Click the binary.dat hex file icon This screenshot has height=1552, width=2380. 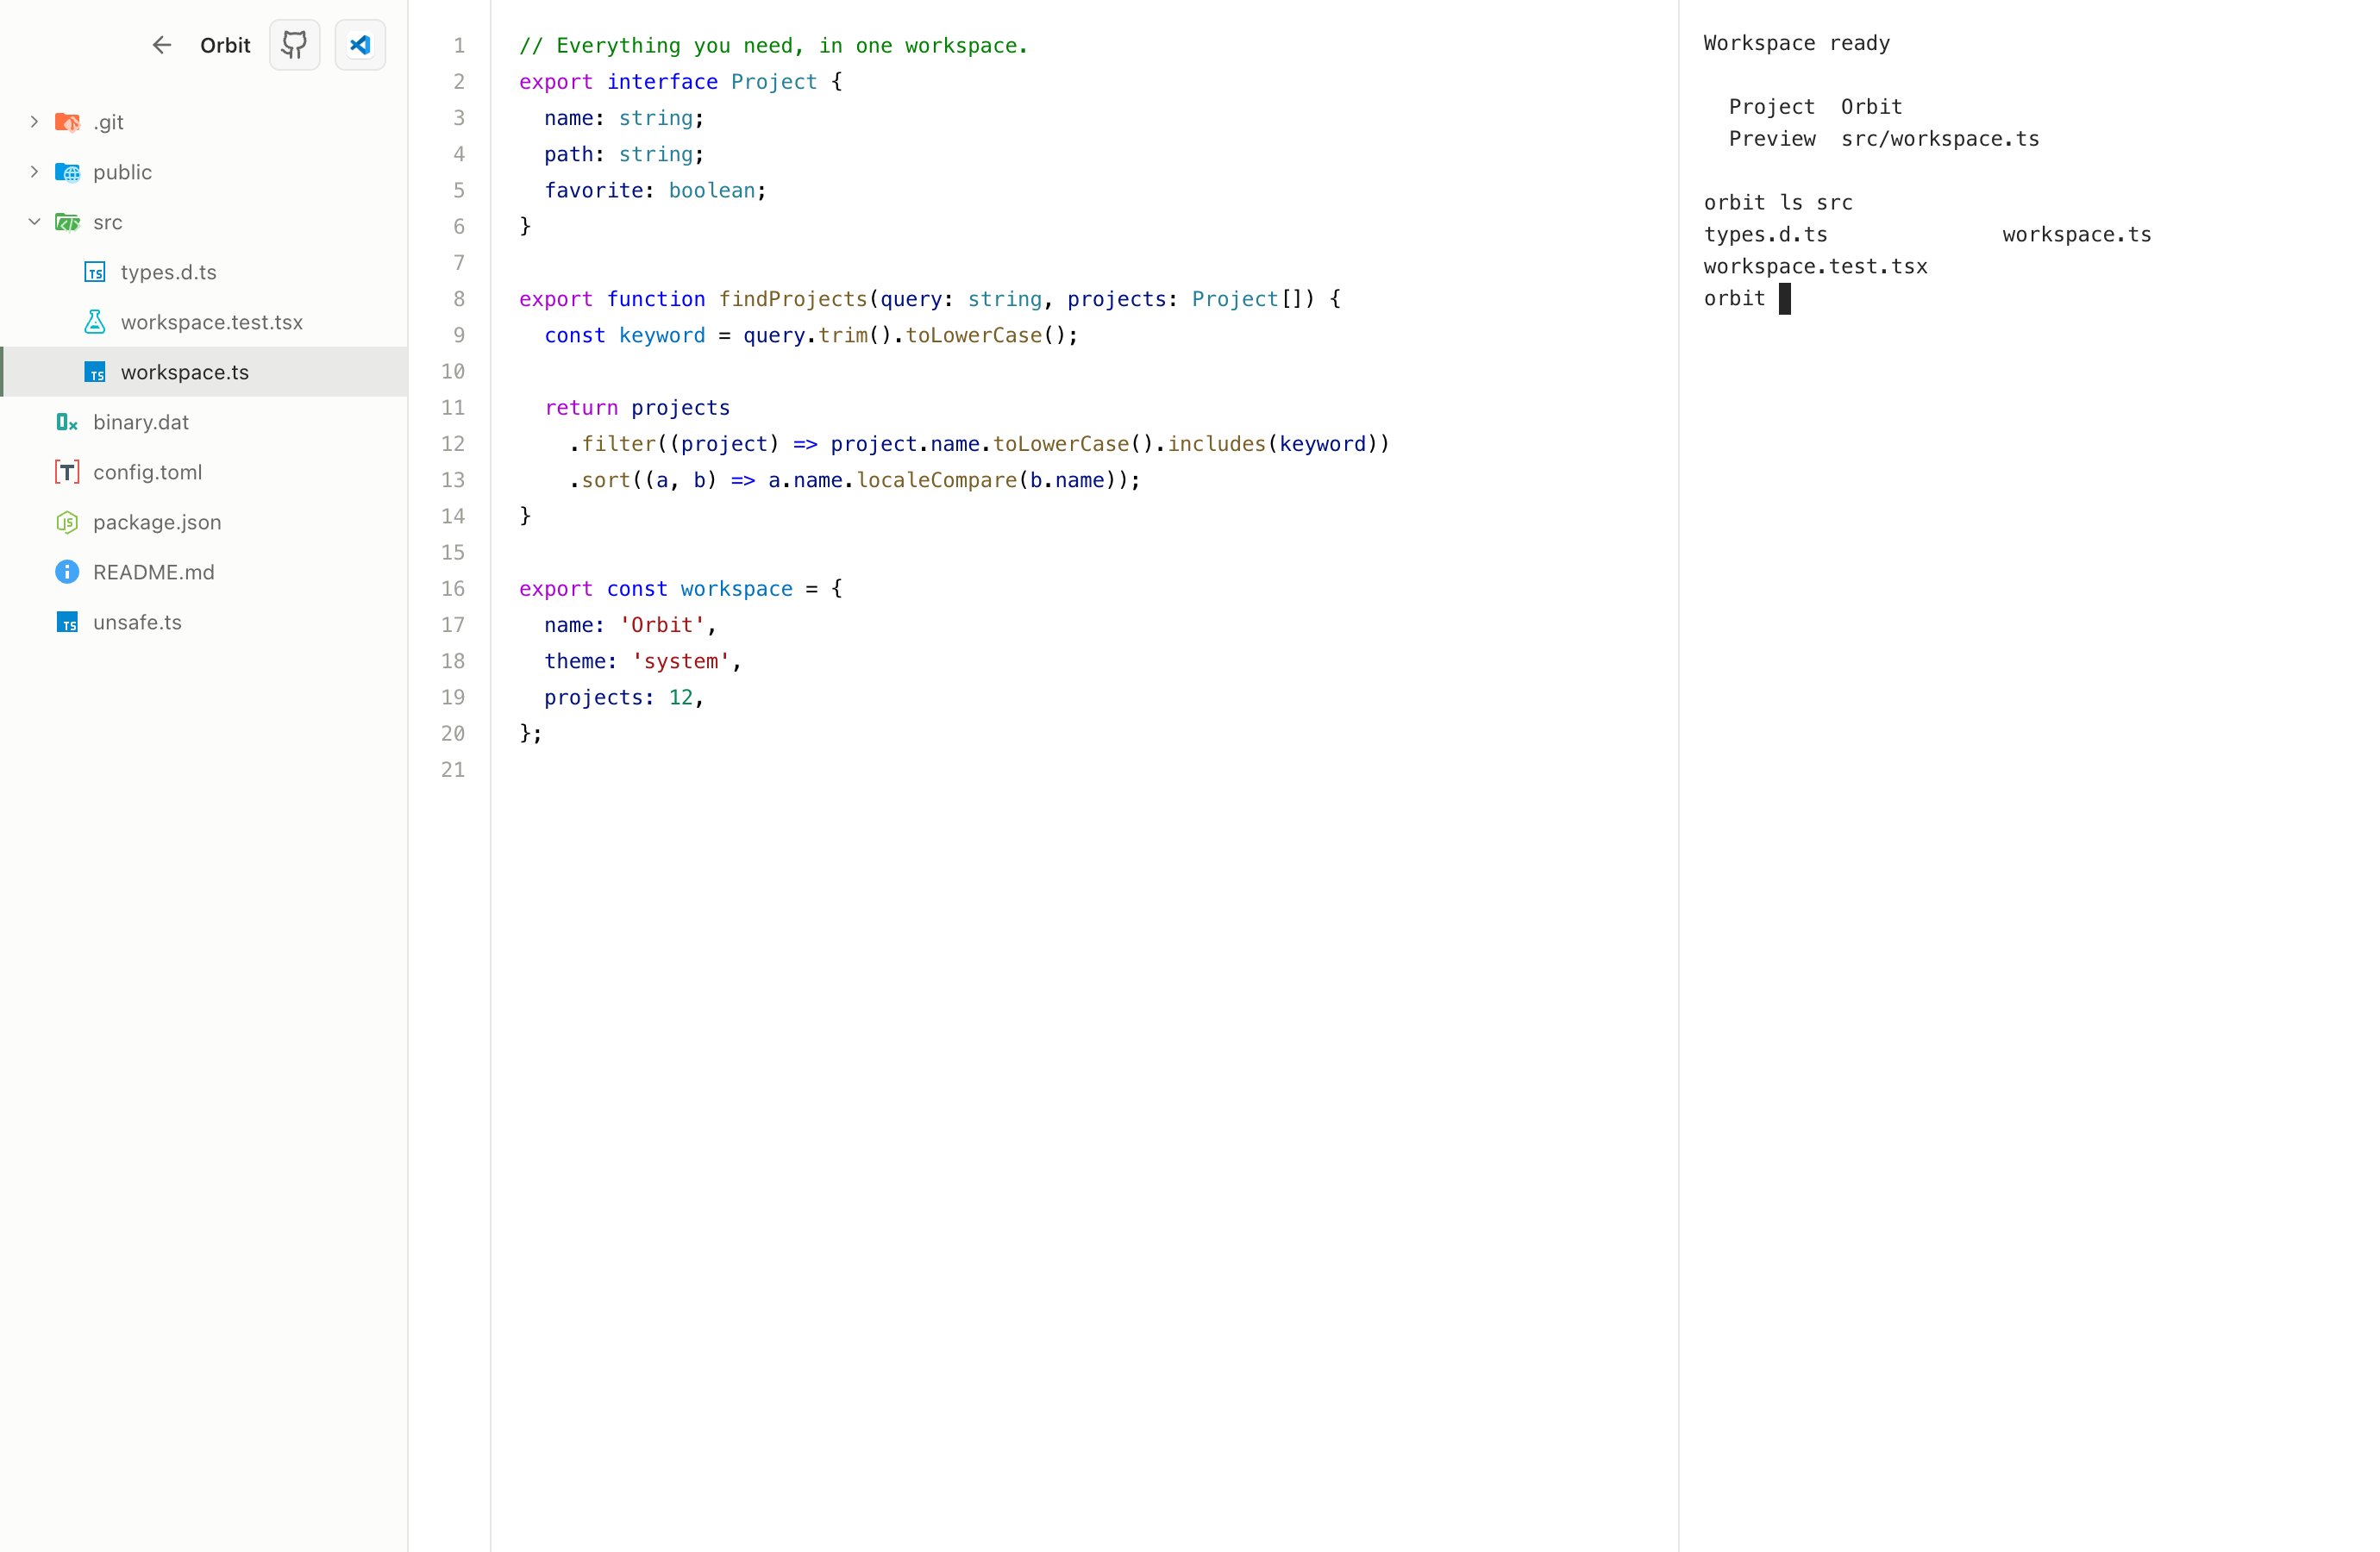[x=67, y=422]
